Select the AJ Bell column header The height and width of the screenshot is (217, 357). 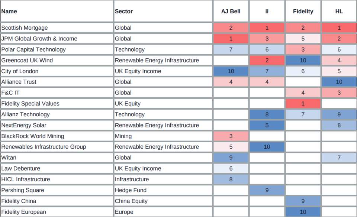[x=231, y=12]
